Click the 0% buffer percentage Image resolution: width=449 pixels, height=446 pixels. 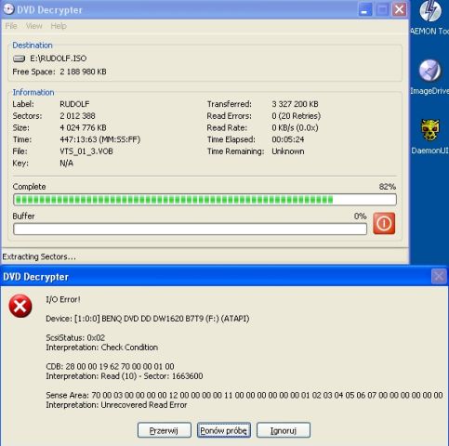[x=361, y=216]
